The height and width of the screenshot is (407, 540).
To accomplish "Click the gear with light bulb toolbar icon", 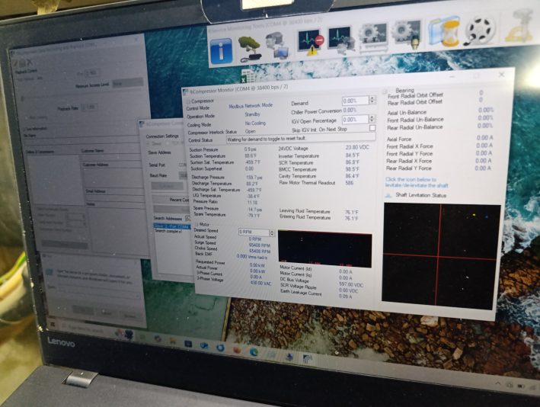I will pos(407,34).
